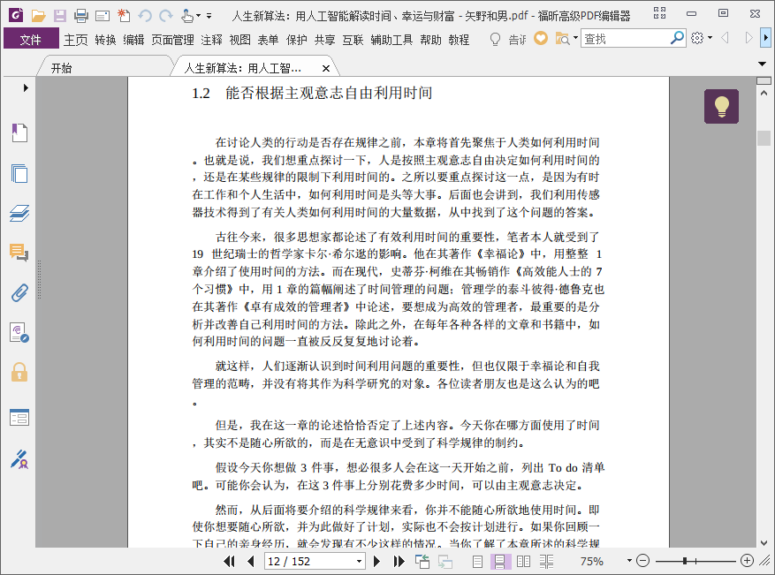775x575 pixels.
Task: Open the digital signature pen panel
Action: (19, 459)
